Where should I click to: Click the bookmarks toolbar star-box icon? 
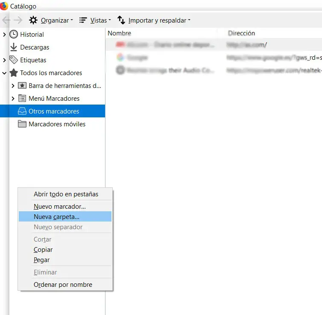coord(22,85)
